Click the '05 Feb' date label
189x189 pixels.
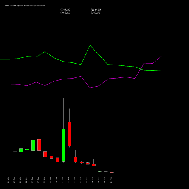click(87, 180)
